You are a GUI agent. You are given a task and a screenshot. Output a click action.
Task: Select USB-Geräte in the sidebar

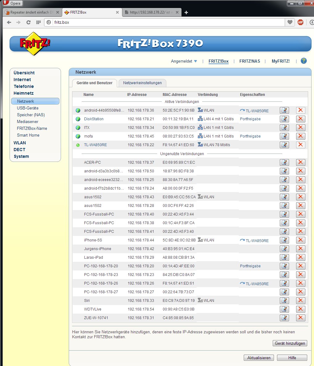tap(27, 108)
